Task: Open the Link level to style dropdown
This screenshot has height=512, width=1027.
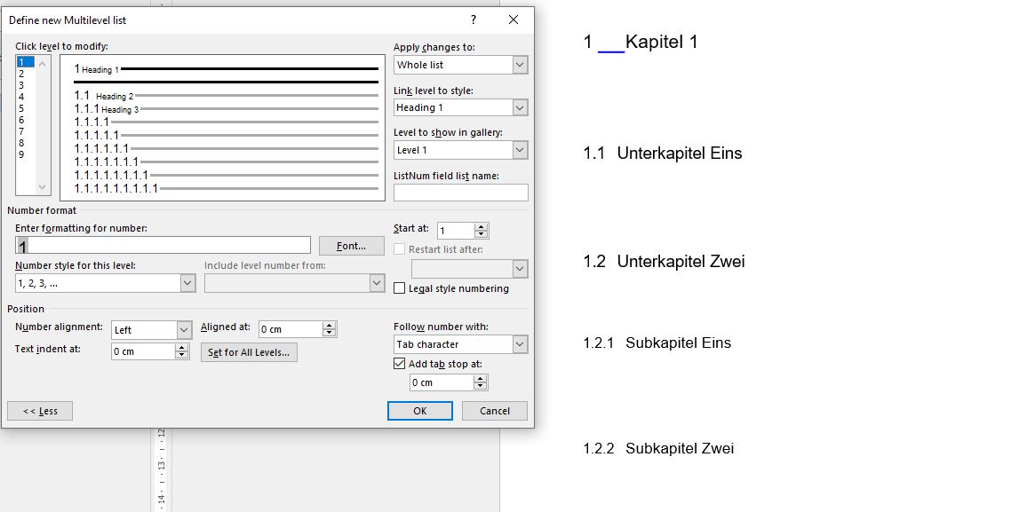Action: [520, 107]
